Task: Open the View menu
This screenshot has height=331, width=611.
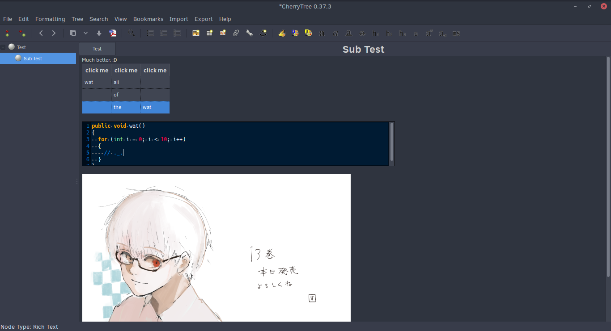Action: (x=121, y=19)
